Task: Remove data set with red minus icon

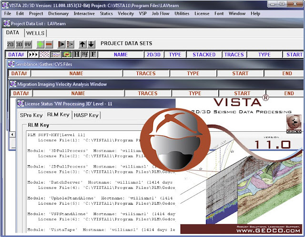Action: (49, 44)
